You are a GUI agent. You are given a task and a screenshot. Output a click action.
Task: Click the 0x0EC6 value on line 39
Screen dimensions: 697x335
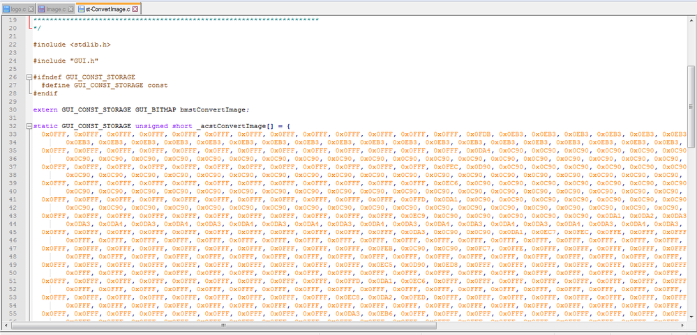pyautogui.click(x=445, y=182)
